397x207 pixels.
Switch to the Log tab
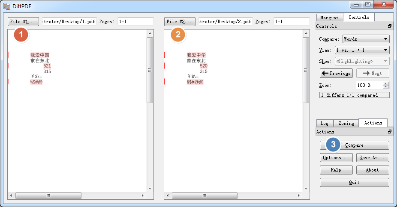(325, 123)
